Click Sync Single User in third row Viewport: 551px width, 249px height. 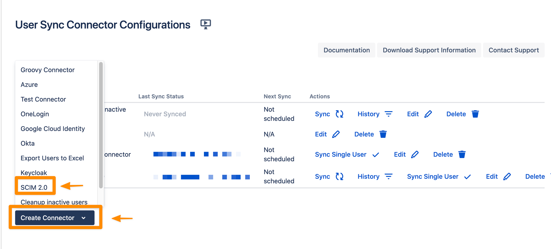tap(341, 155)
